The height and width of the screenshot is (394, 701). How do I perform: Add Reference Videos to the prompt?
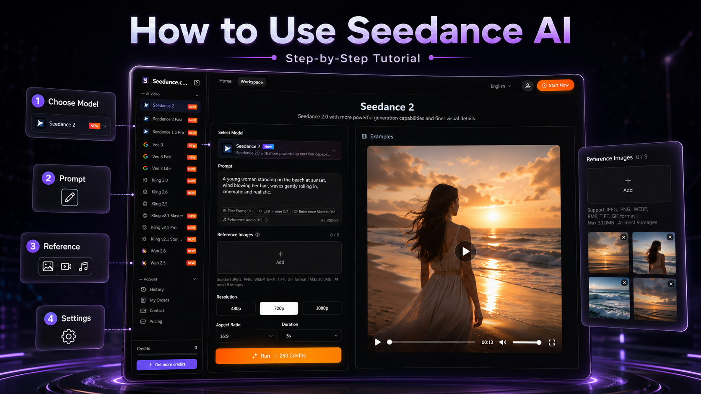point(314,211)
